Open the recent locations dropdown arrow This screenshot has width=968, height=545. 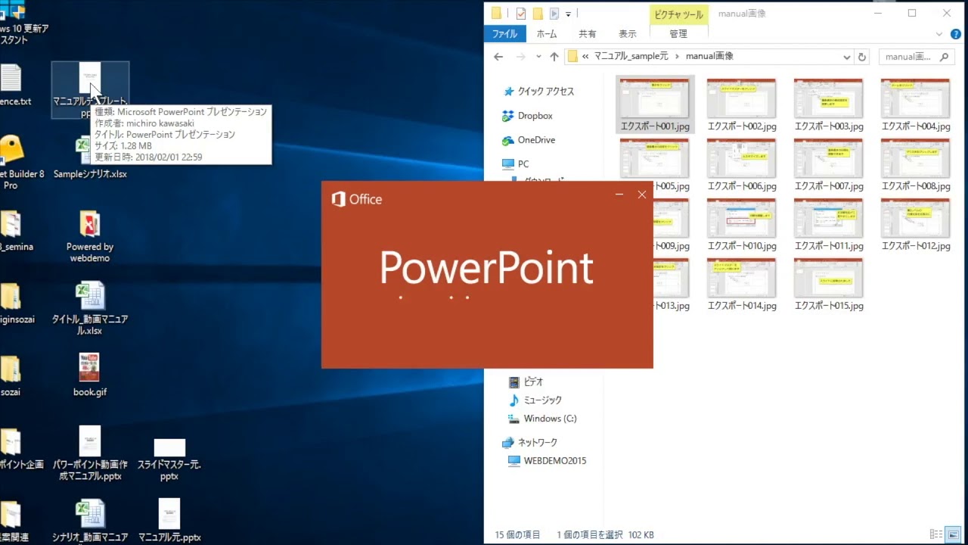pos(538,56)
